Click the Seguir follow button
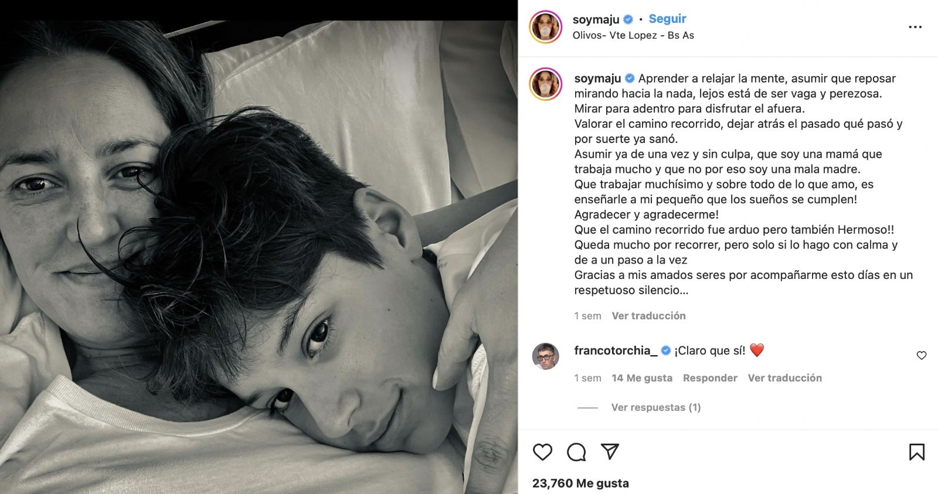This screenshot has height=494, width=938. coord(667,19)
